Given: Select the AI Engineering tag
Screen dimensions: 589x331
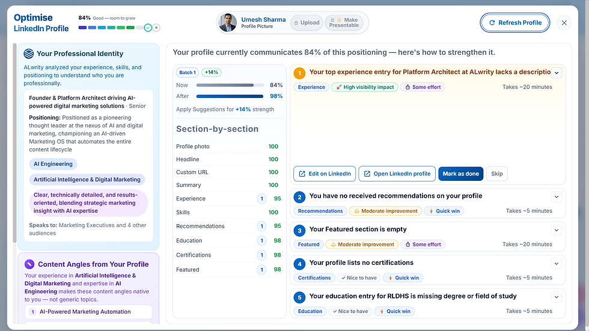Looking at the screenshot, I should tap(53, 164).
